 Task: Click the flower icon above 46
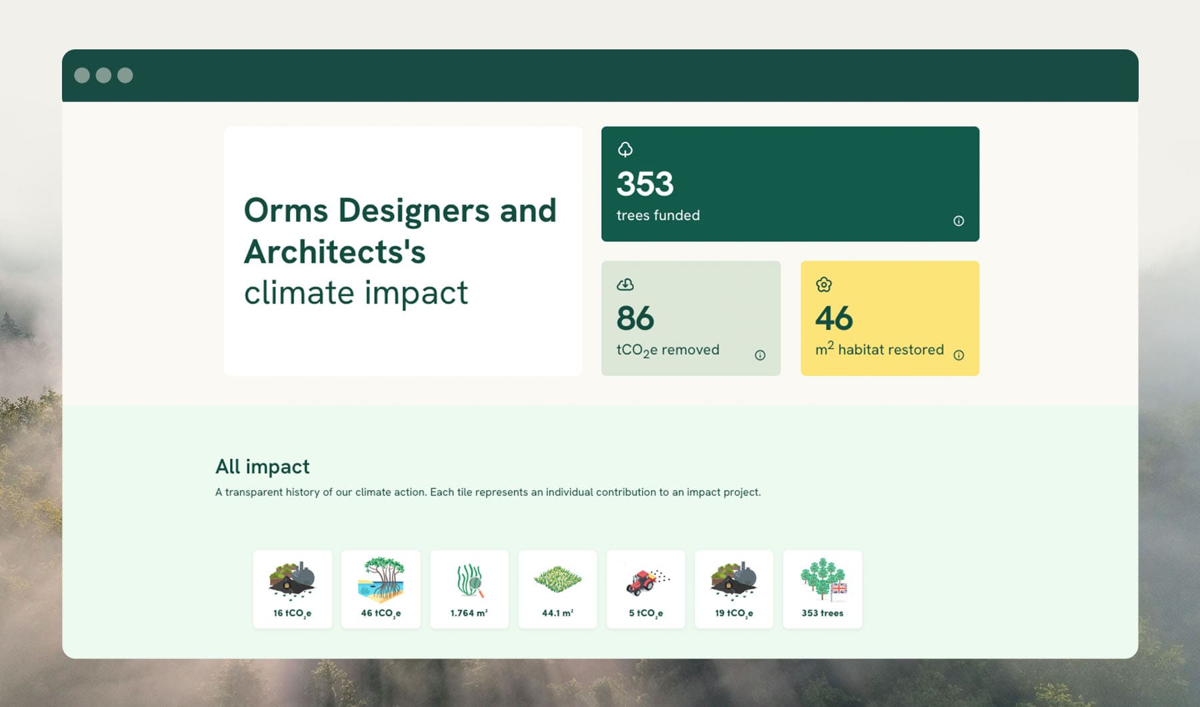point(824,285)
